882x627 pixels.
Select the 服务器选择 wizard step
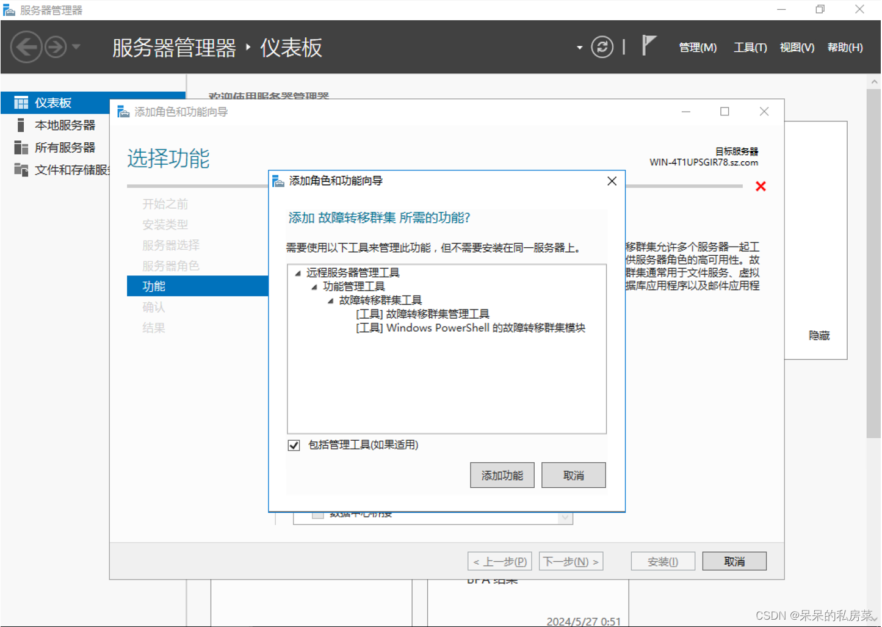171,245
